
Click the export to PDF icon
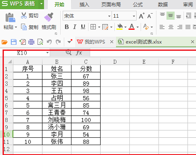pos(23,42)
